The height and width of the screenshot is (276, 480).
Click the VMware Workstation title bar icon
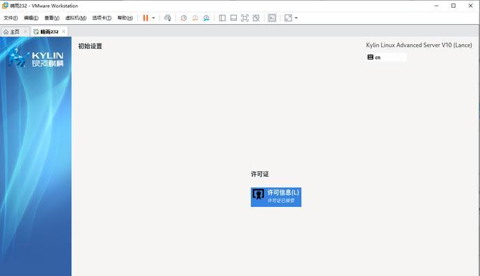[x=6, y=6]
